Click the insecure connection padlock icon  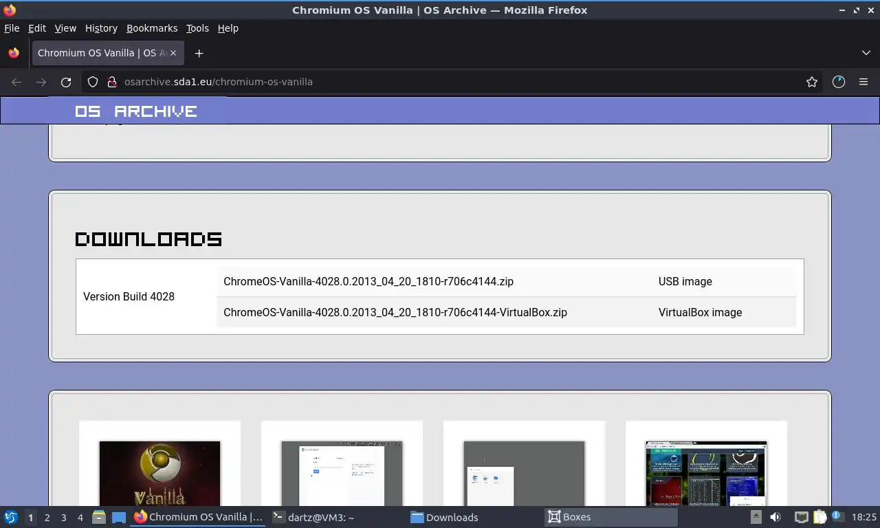pos(112,82)
